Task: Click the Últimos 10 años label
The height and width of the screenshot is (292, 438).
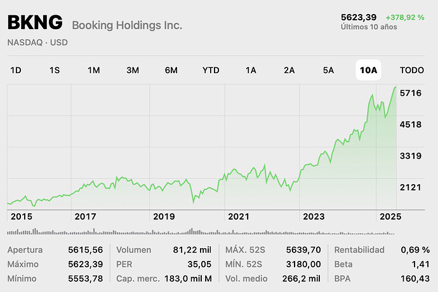Action: (369, 27)
